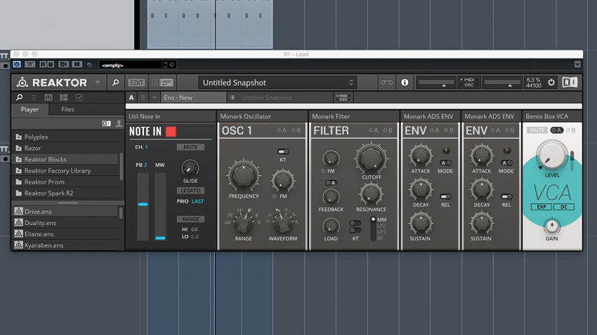Load the Duality.ens file
The image size is (597, 335).
(65, 223)
